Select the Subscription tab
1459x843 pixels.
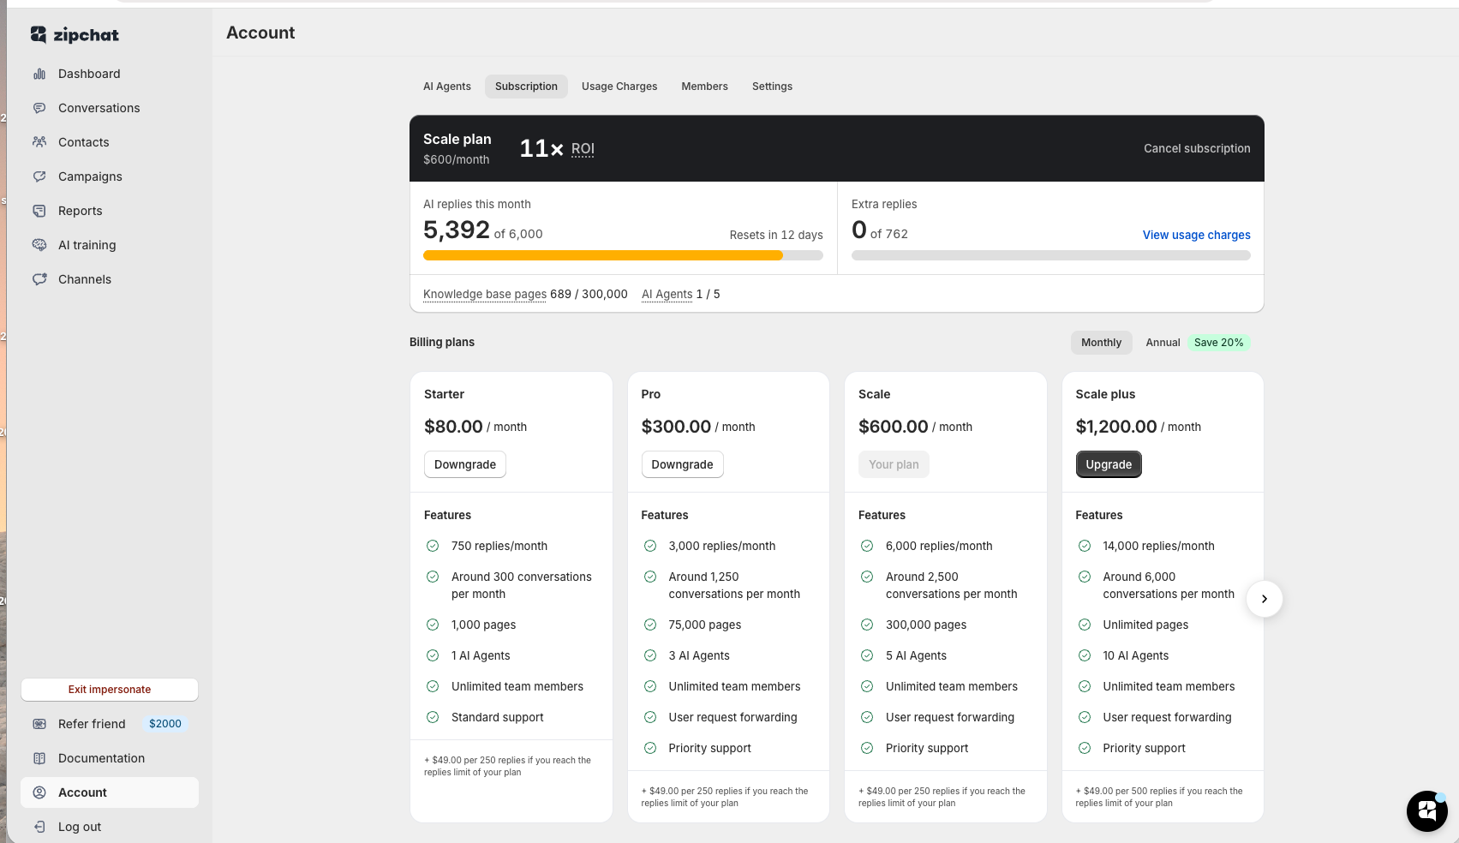(x=526, y=87)
